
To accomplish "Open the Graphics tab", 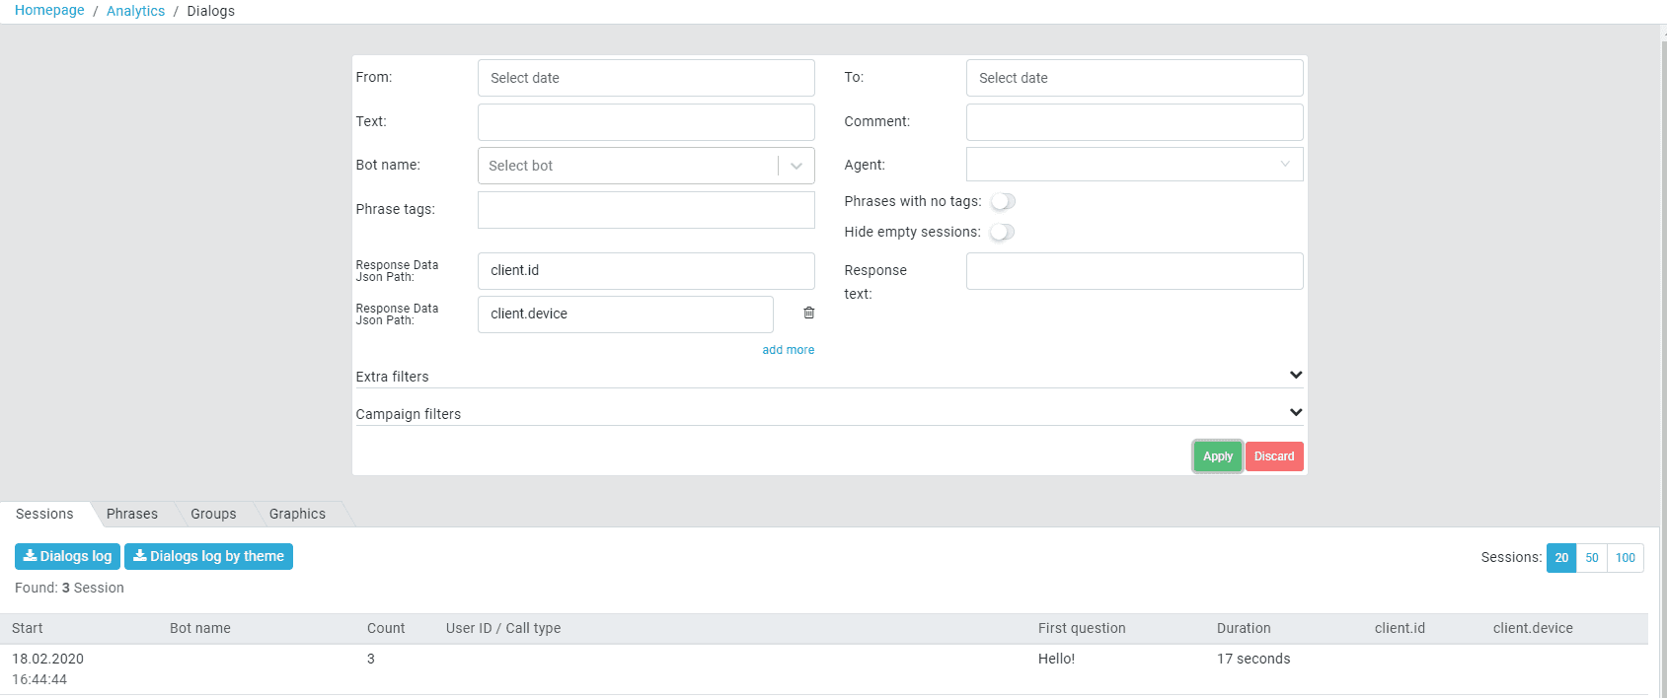I will [297, 514].
